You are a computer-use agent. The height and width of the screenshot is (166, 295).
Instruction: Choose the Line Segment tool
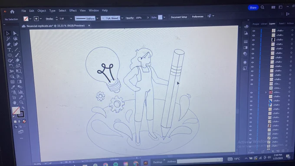[x=16, y=50]
